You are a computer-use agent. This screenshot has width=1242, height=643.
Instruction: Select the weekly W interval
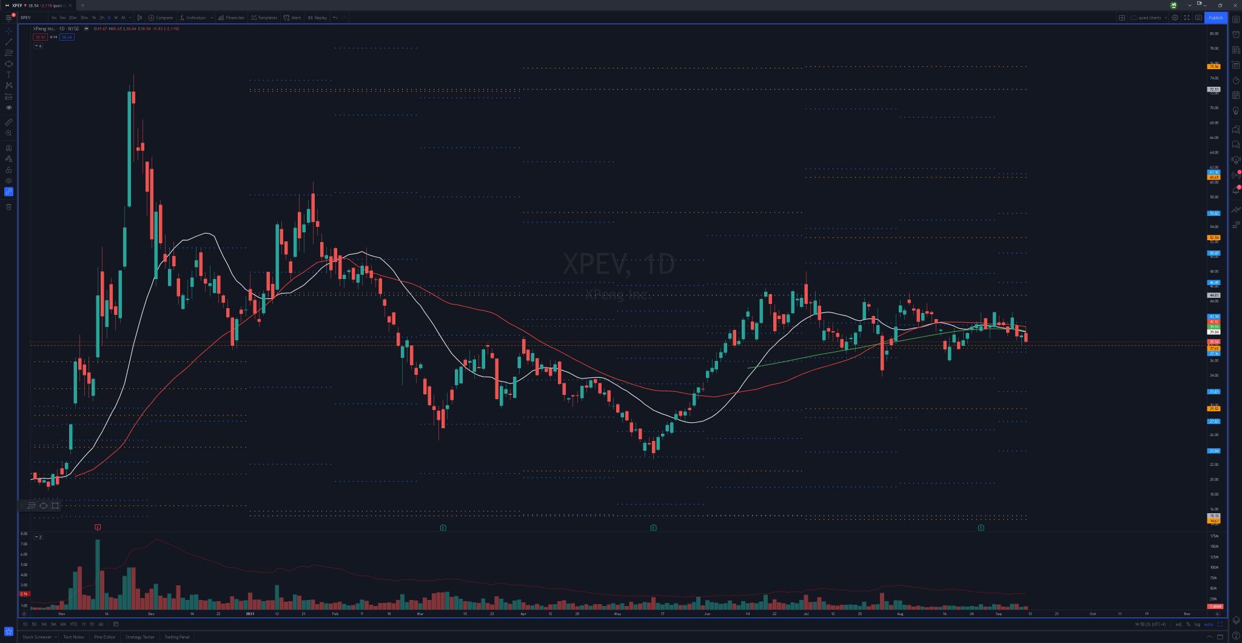116,18
